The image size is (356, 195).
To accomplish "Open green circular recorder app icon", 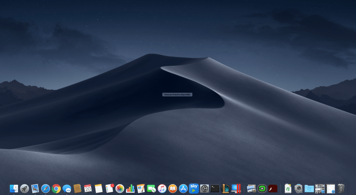I will (262, 189).
